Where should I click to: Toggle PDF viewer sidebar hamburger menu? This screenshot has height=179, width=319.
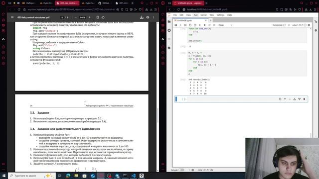click(12, 17)
